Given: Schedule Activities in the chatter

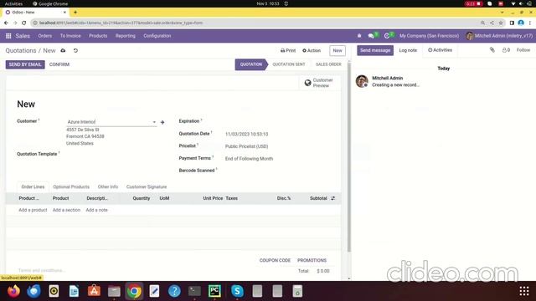Looking at the screenshot, I should 440,50.
